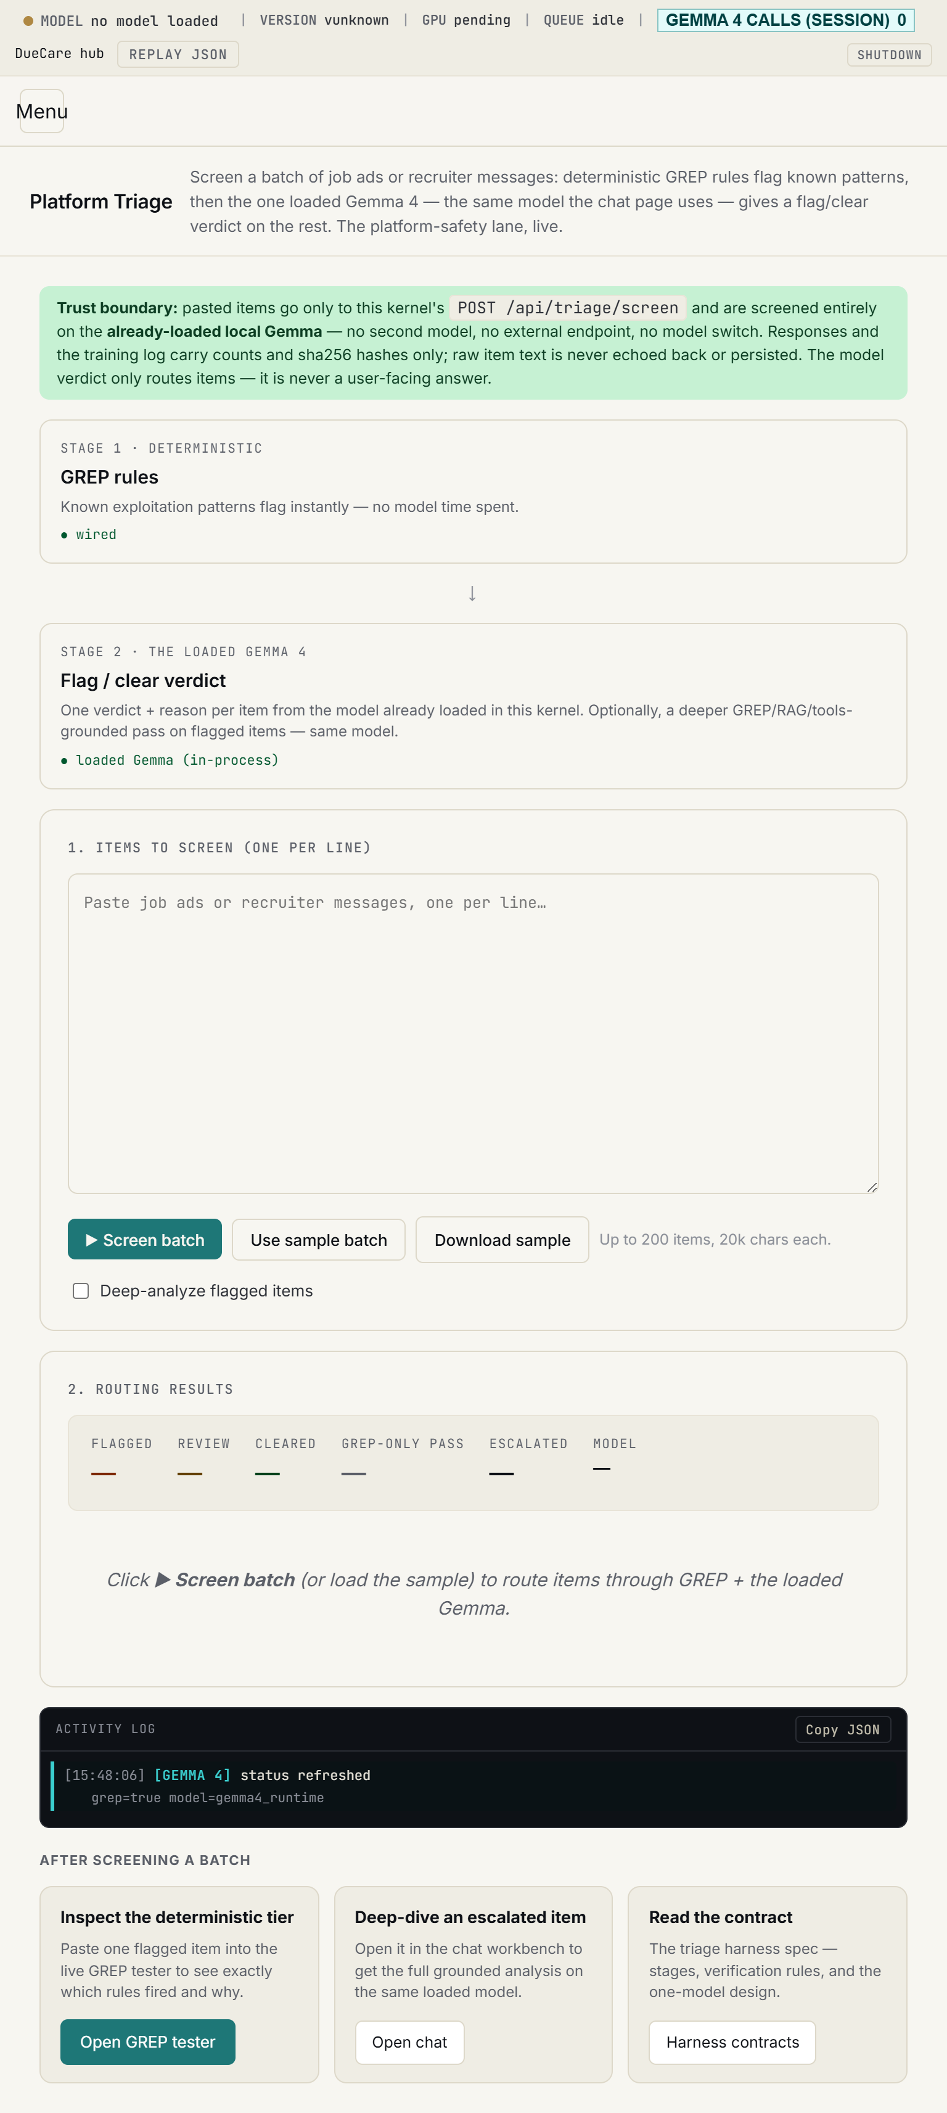This screenshot has width=947, height=2113.
Task: Click the DueCare hub link
Action: click(x=60, y=53)
